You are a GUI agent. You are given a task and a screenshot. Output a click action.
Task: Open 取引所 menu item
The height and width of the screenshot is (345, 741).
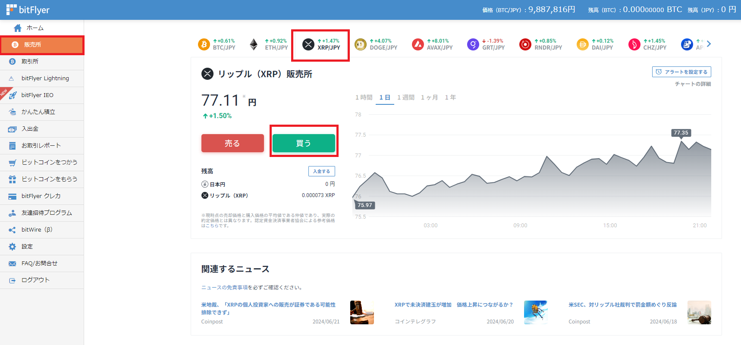click(42, 62)
